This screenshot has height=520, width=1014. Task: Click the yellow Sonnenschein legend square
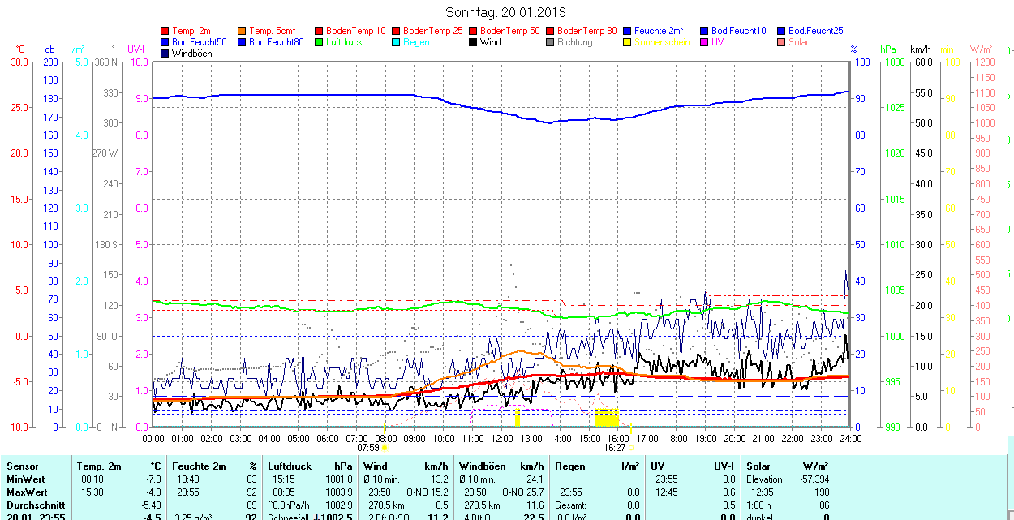(628, 42)
